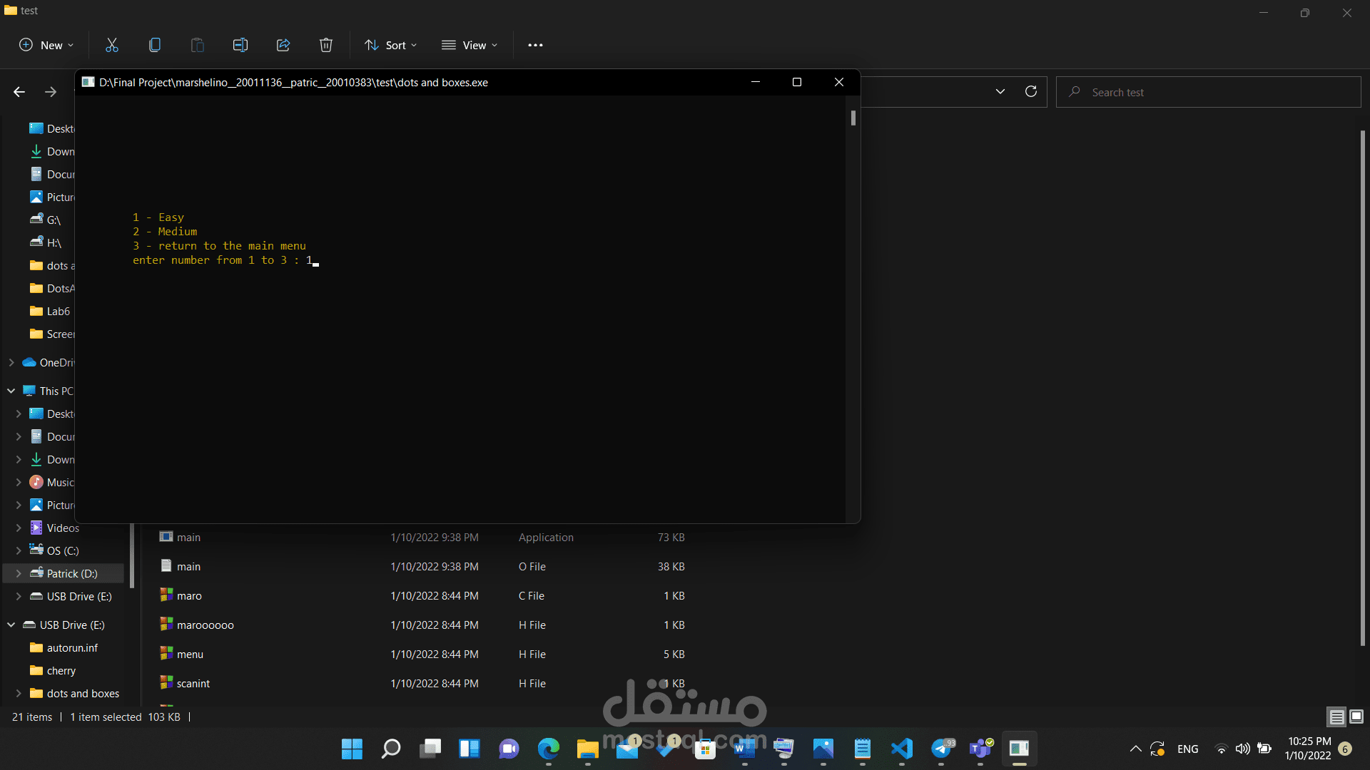Switch to large thumbnails view icon
Image resolution: width=1370 pixels, height=770 pixels.
(1356, 717)
